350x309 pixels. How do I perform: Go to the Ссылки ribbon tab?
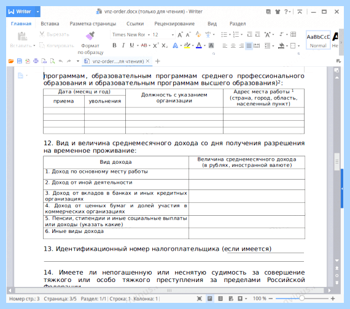click(x=135, y=24)
